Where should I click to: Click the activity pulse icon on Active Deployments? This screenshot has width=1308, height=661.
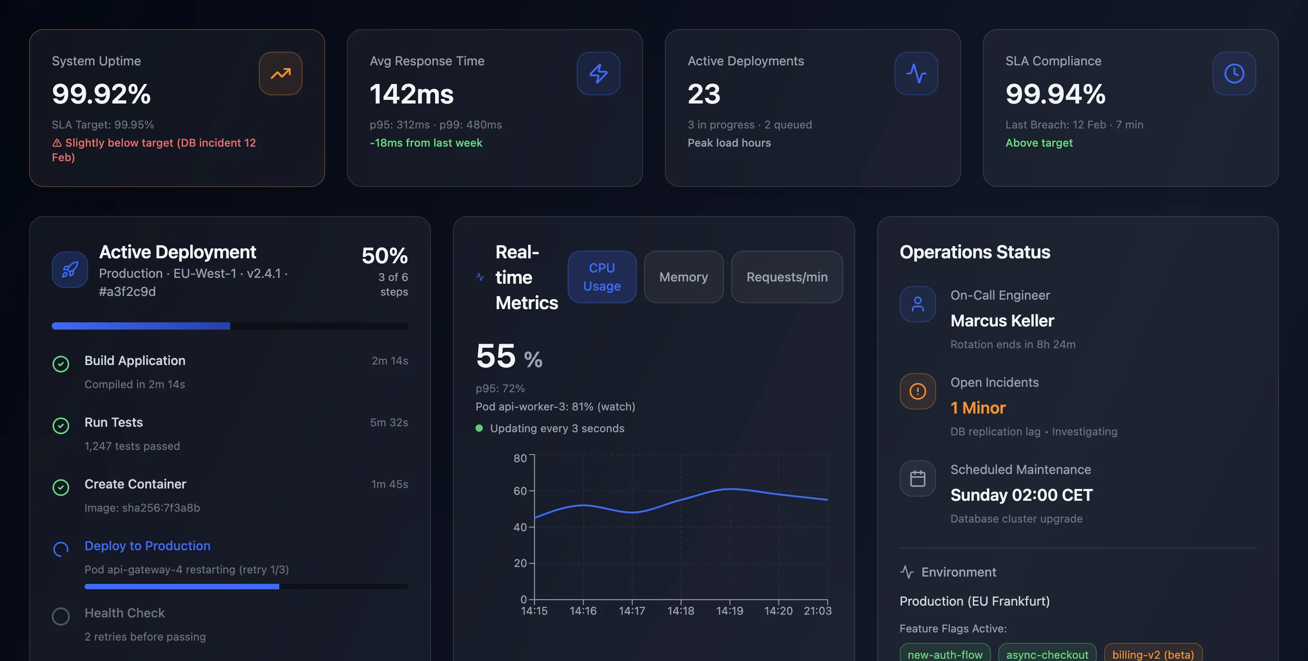(x=916, y=74)
